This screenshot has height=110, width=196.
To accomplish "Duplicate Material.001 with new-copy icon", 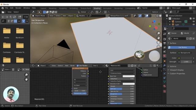I will pos(132,66).
